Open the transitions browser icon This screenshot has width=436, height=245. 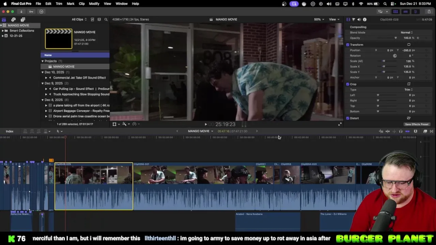pyautogui.click(x=432, y=131)
